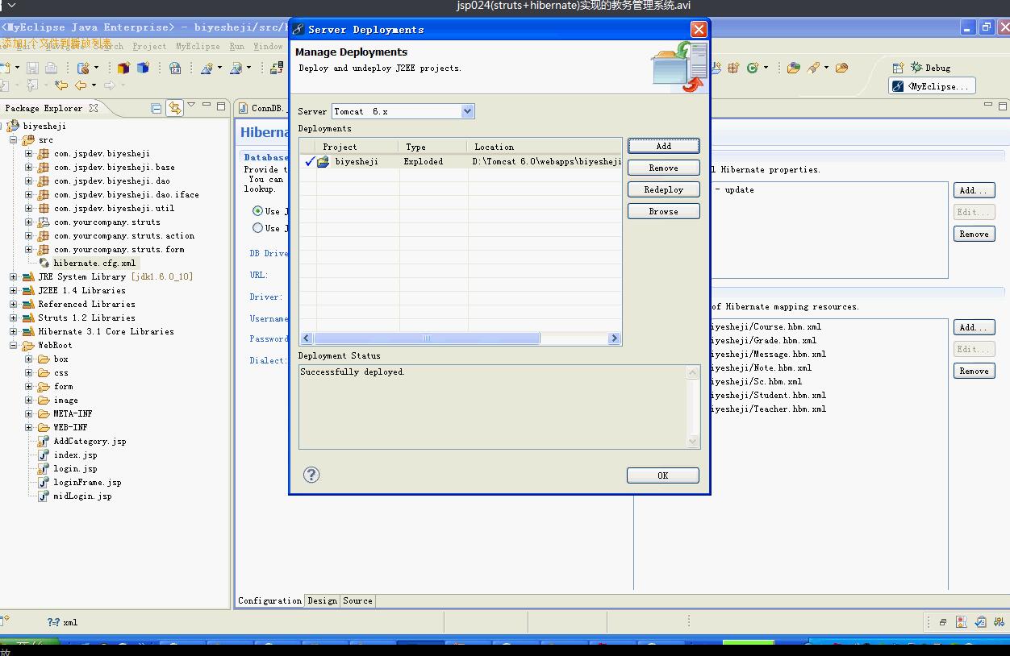Click the JRE System Library icon
Viewport: 1010px width, 656px height.
[28, 276]
